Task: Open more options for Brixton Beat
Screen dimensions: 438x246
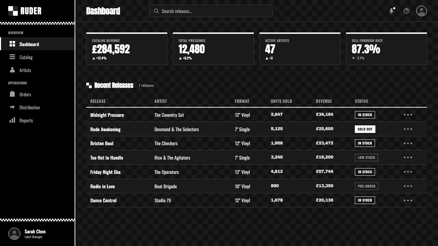Action: coord(408,143)
